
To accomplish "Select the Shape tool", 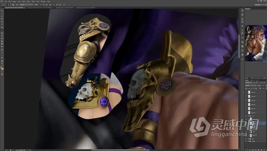I will [x=2, y=58].
